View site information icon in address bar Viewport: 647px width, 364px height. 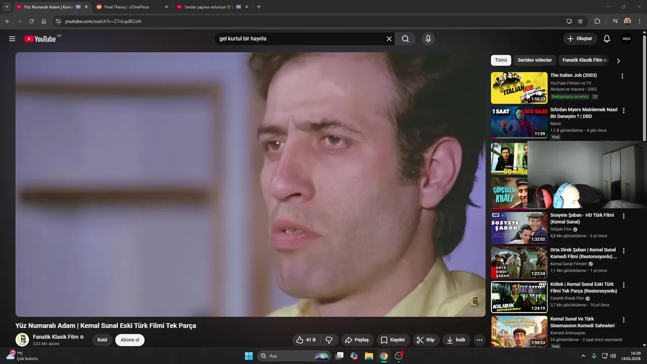[58, 21]
